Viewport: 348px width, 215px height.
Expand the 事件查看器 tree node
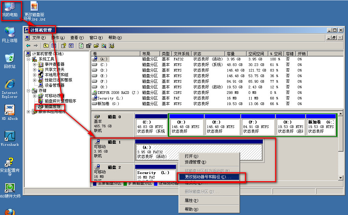pos(35,64)
